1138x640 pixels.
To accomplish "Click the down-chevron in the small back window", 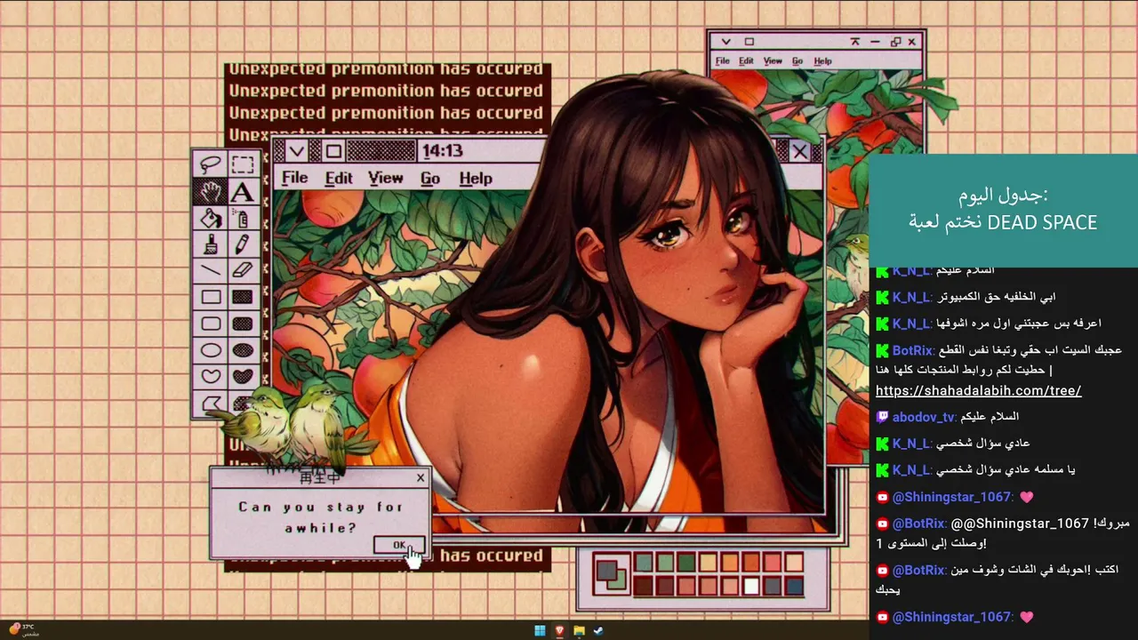I will coord(726,42).
